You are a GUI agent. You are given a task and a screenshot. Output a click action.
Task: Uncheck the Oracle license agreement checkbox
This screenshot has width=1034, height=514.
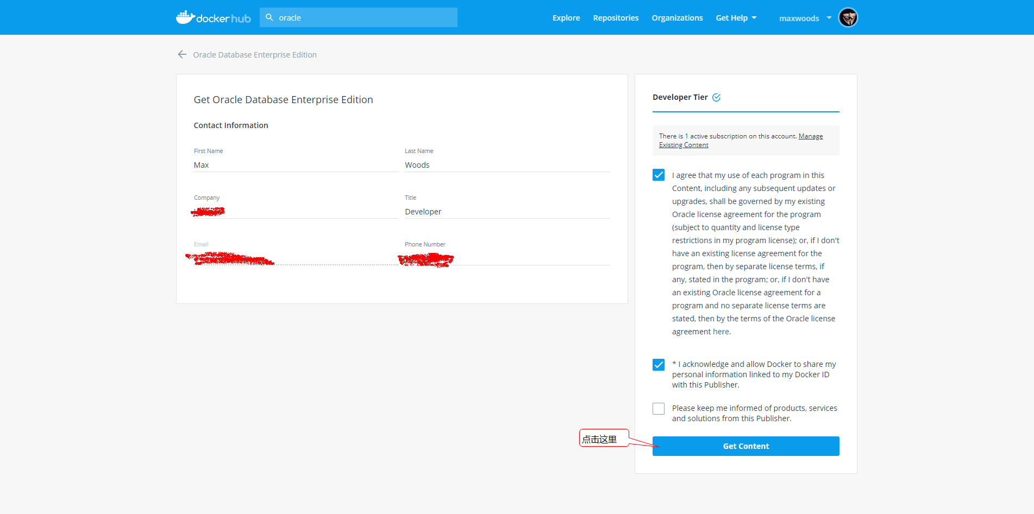click(658, 175)
